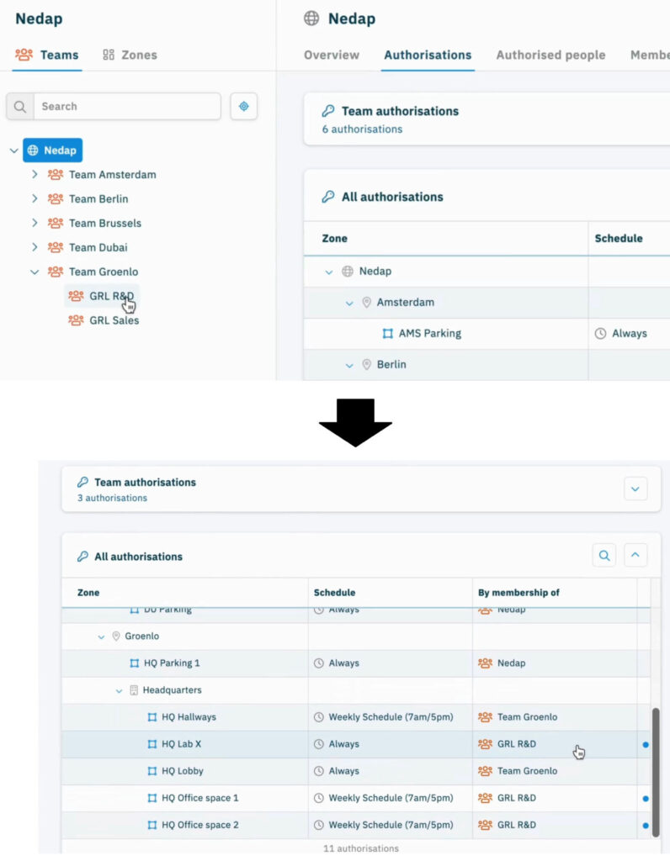Collapse the Headquarters zone row
Screen dimensions: 670x861
pos(119,691)
